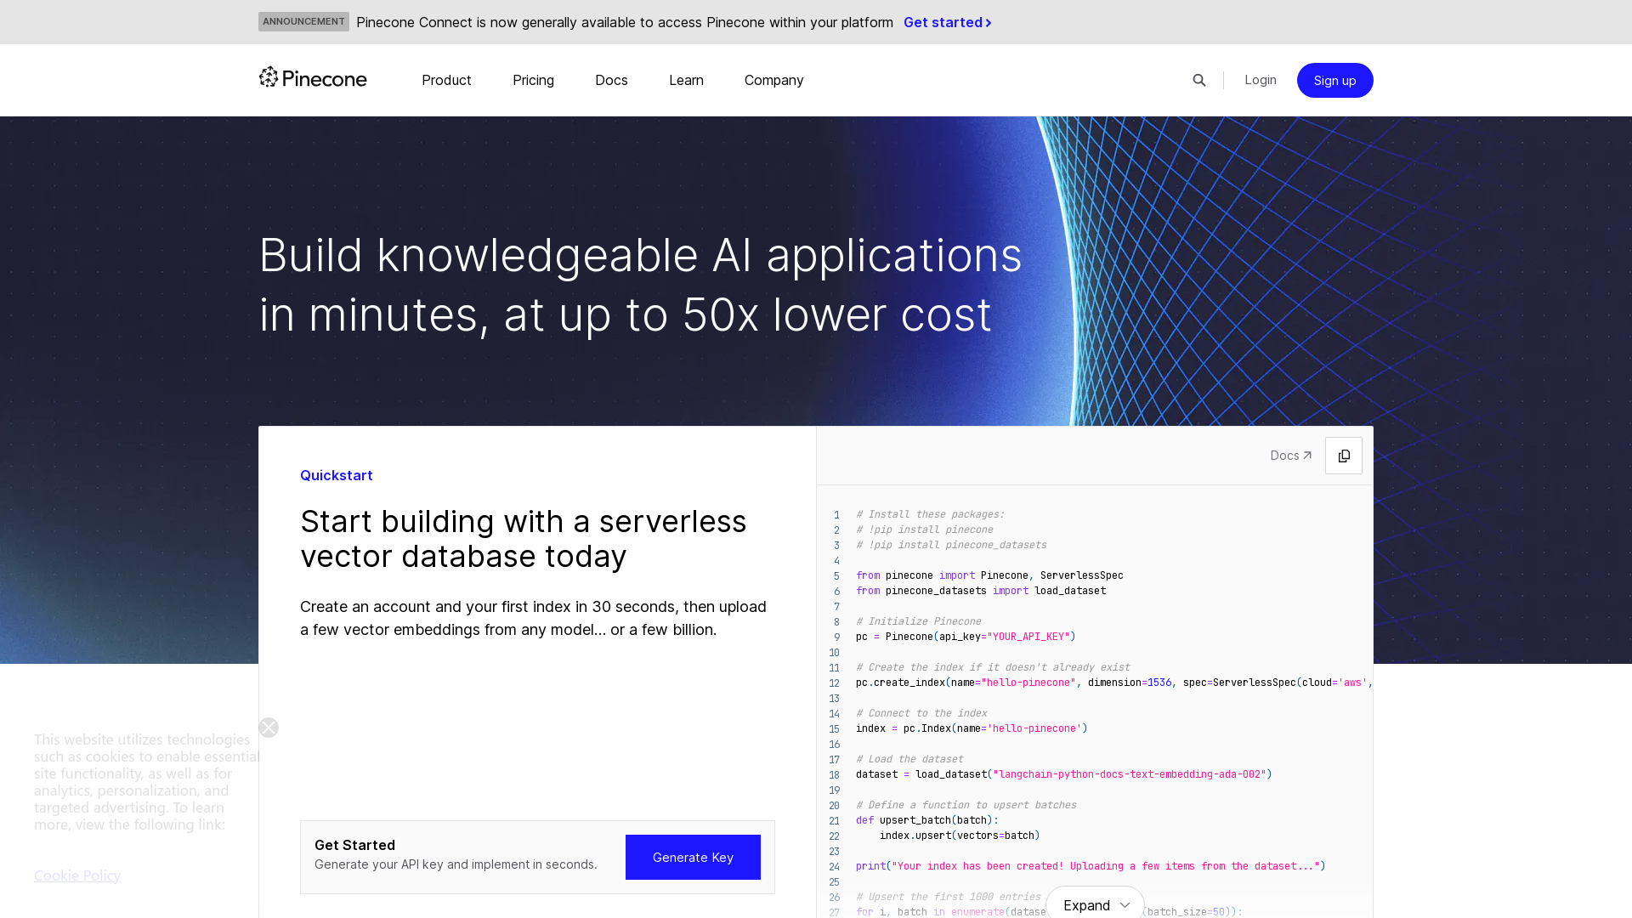Go to the Pricing page
1632x918 pixels.
pyautogui.click(x=533, y=80)
